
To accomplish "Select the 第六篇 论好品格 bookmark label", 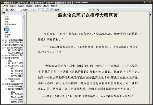I will (x=12, y=58).
